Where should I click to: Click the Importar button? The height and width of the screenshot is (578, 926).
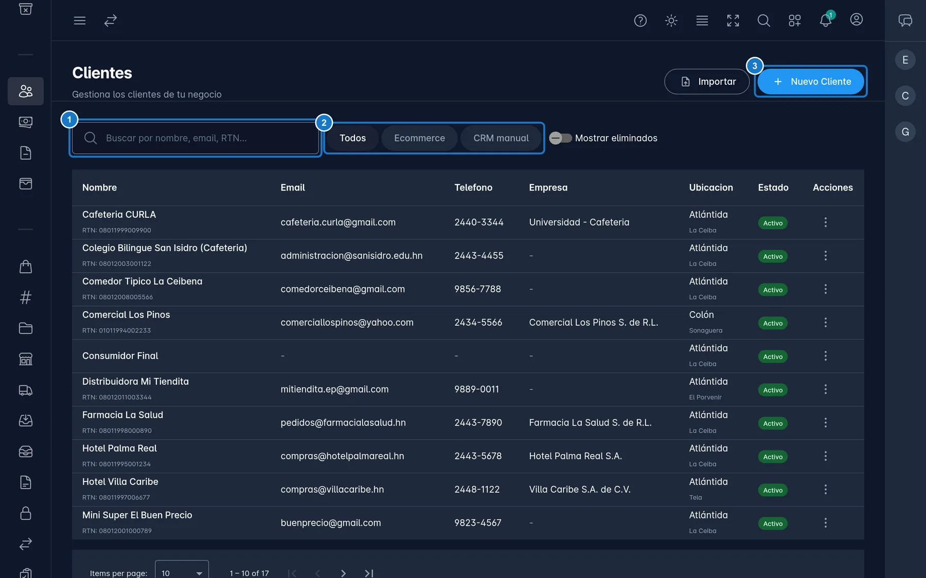[707, 82]
